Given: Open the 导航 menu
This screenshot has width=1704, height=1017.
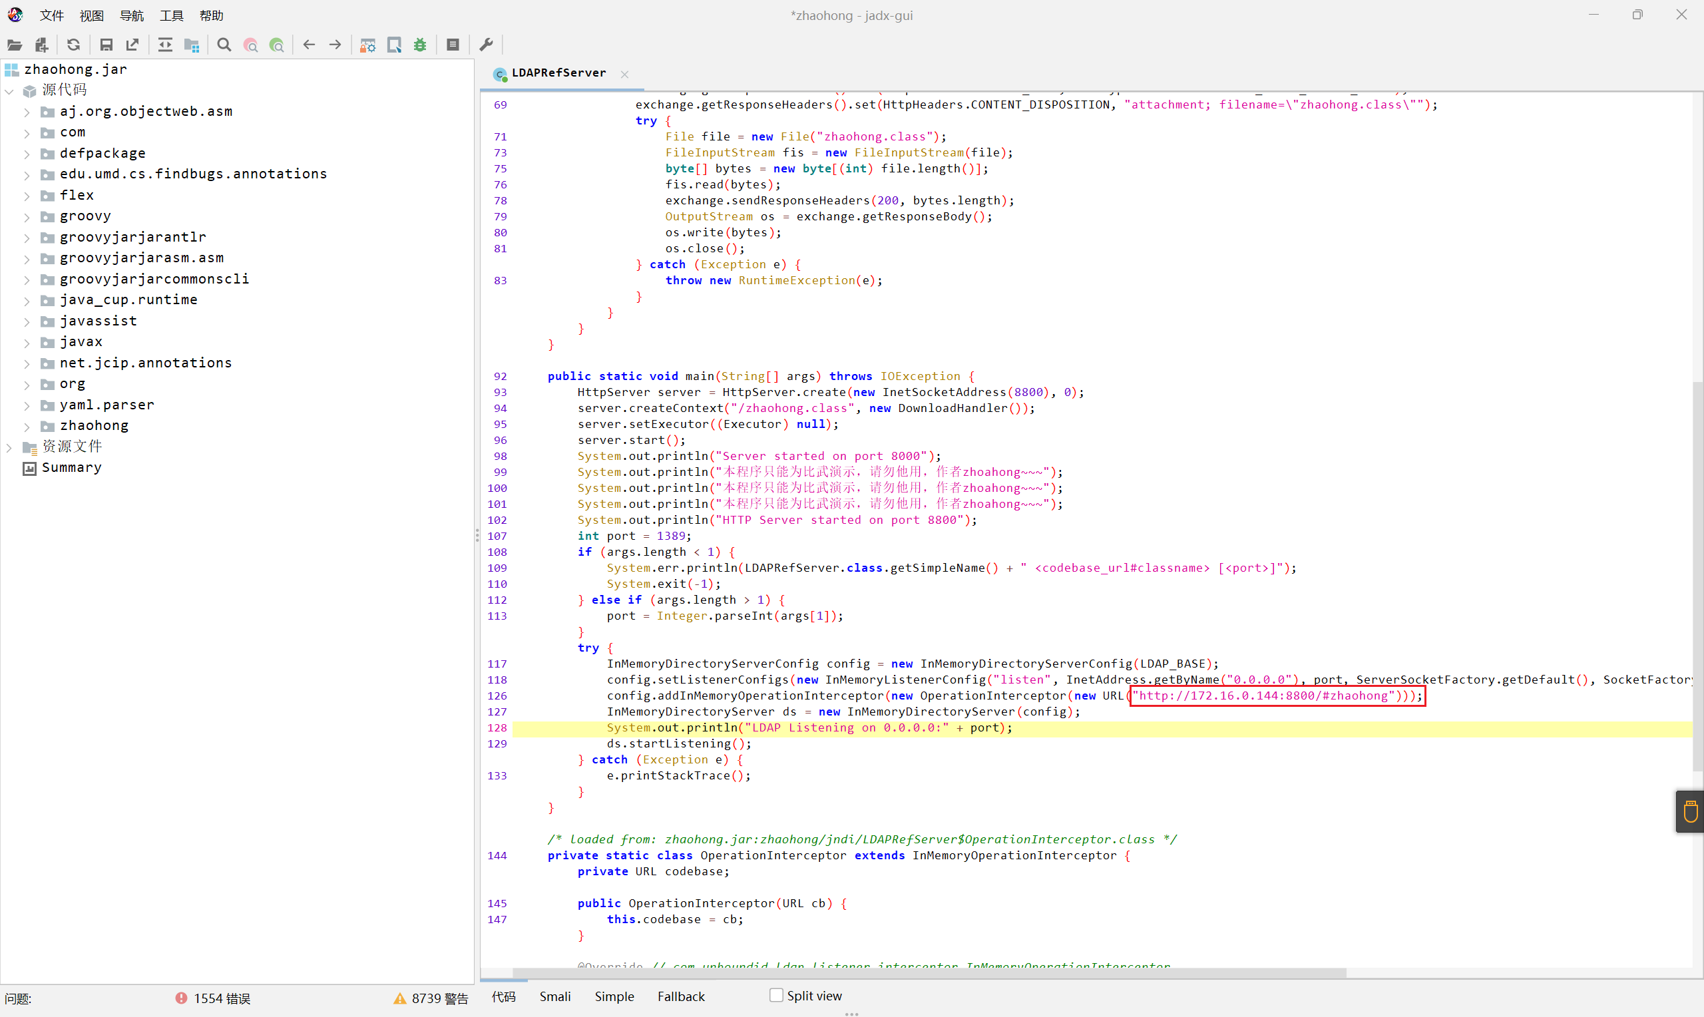Looking at the screenshot, I should (132, 15).
